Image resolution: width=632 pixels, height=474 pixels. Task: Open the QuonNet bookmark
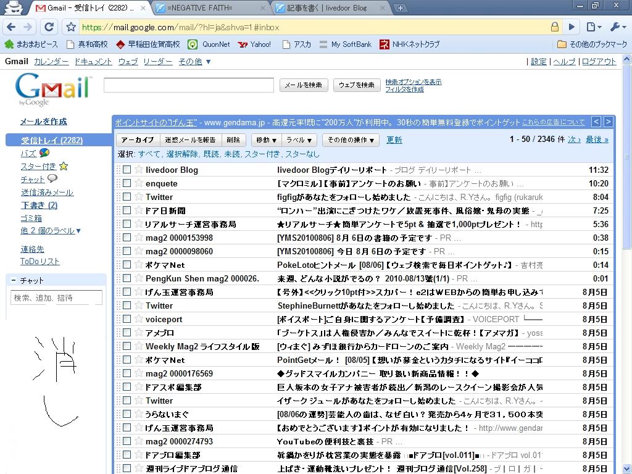click(x=209, y=44)
